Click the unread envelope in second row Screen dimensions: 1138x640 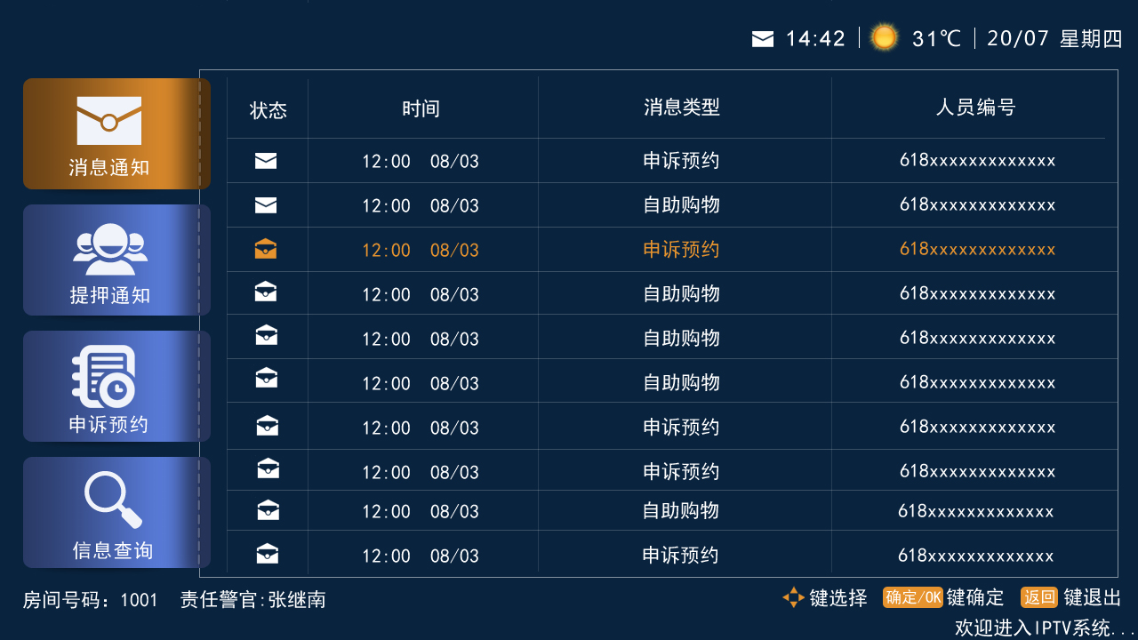pos(266,205)
